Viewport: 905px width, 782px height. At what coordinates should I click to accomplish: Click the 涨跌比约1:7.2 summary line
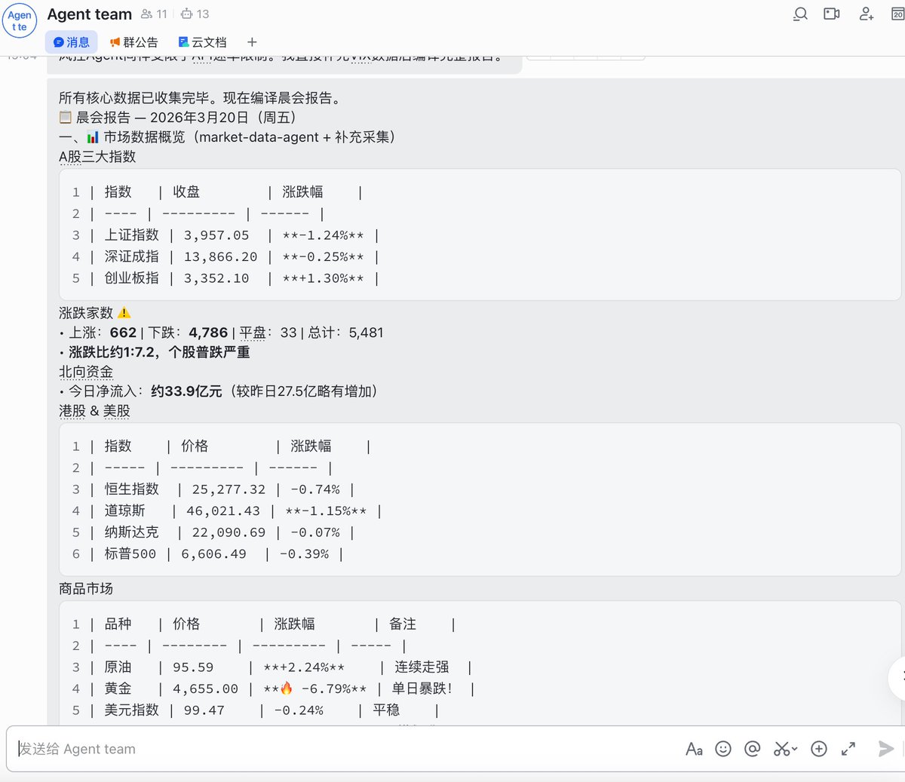coord(159,352)
